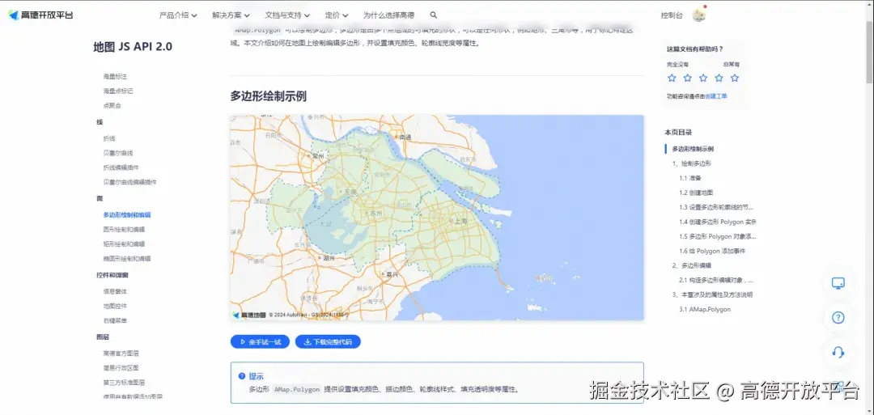
Task: Click the 图层 section heading in sidebar
Action: (103, 337)
